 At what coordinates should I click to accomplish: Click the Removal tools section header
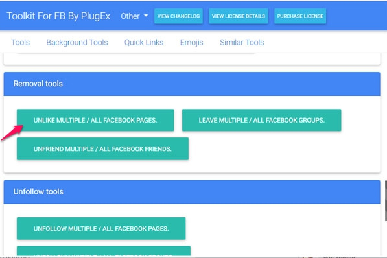[192, 84]
